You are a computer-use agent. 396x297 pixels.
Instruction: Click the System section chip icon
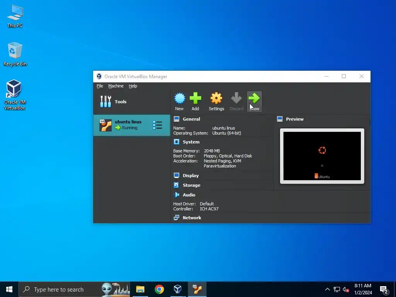click(x=176, y=142)
